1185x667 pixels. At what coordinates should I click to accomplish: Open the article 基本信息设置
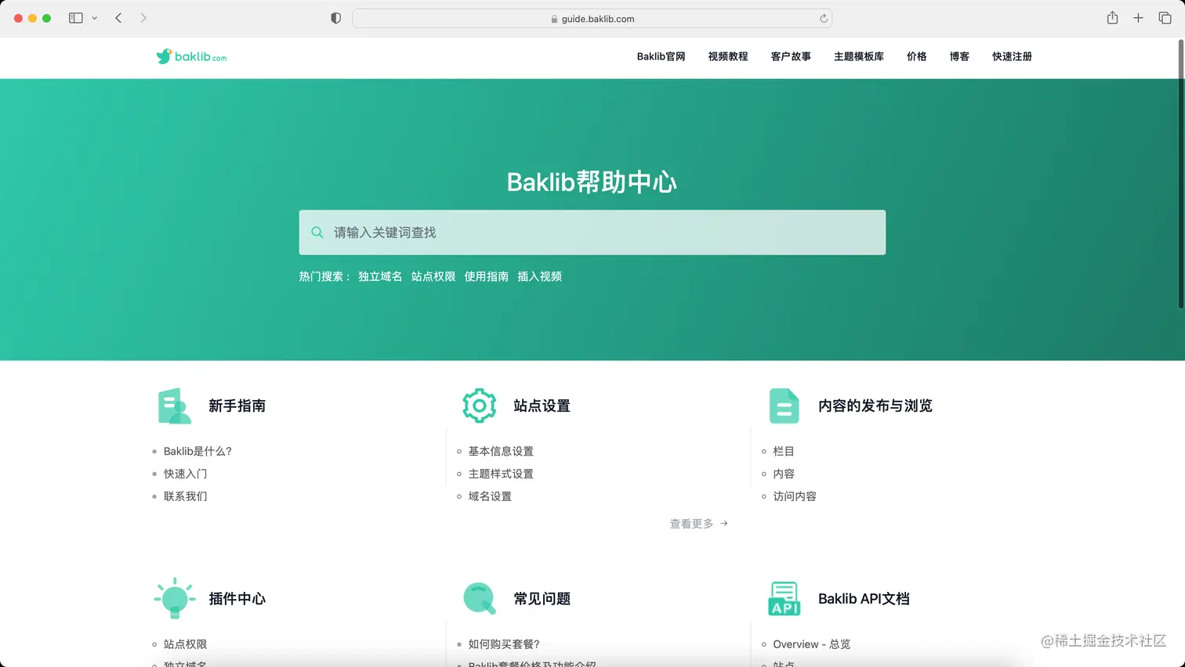[501, 451]
